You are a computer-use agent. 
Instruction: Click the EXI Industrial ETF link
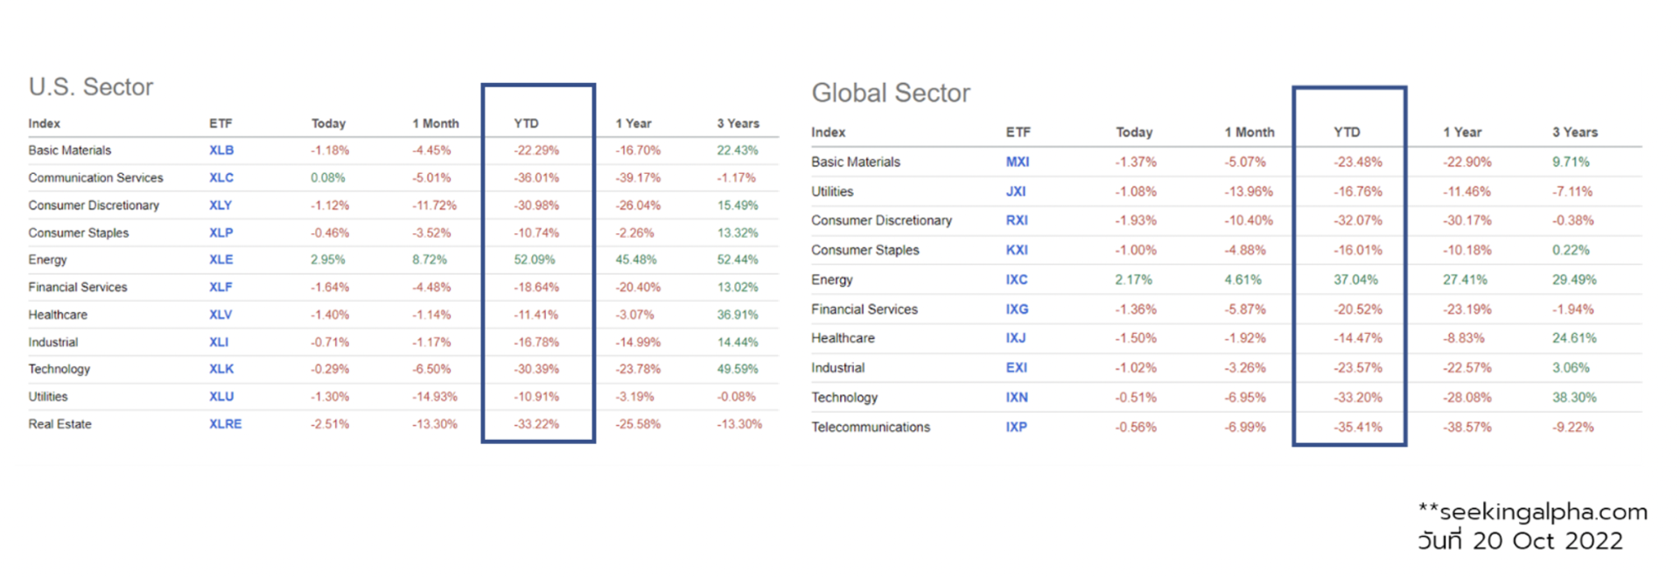pos(1016,368)
